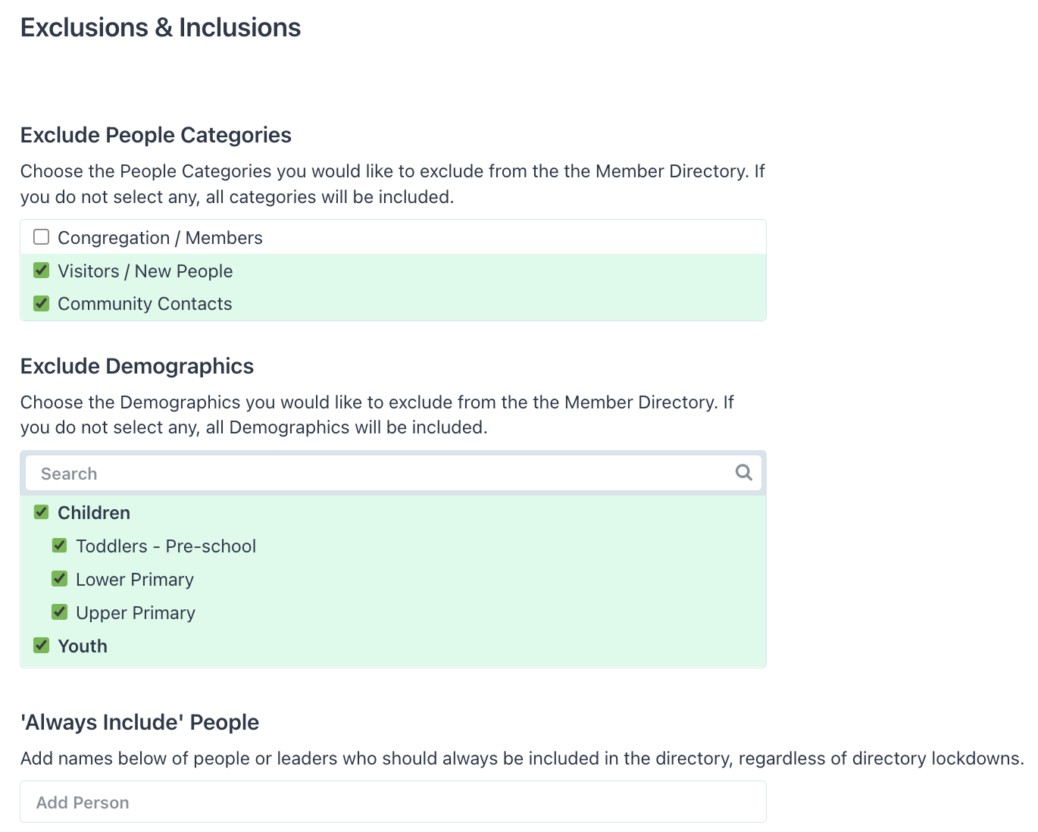The image size is (1038, 832).
Task: Click the 'Lower Primary' label text
Action: tap(135, 580)
